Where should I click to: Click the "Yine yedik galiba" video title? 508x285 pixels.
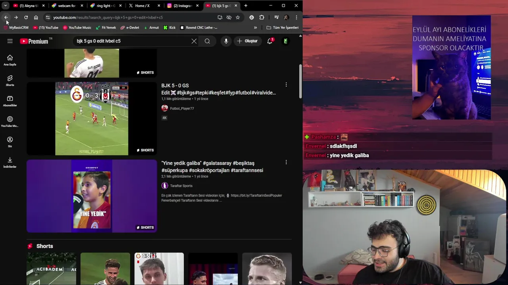pos(212,167)
